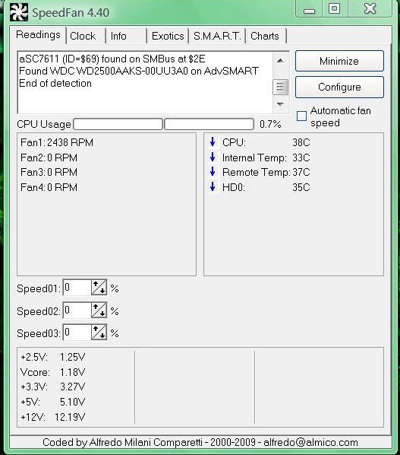The image size is (400, 455).
Task: Click the Speed01 up/down stepper arrows
Action: point(99,288)
